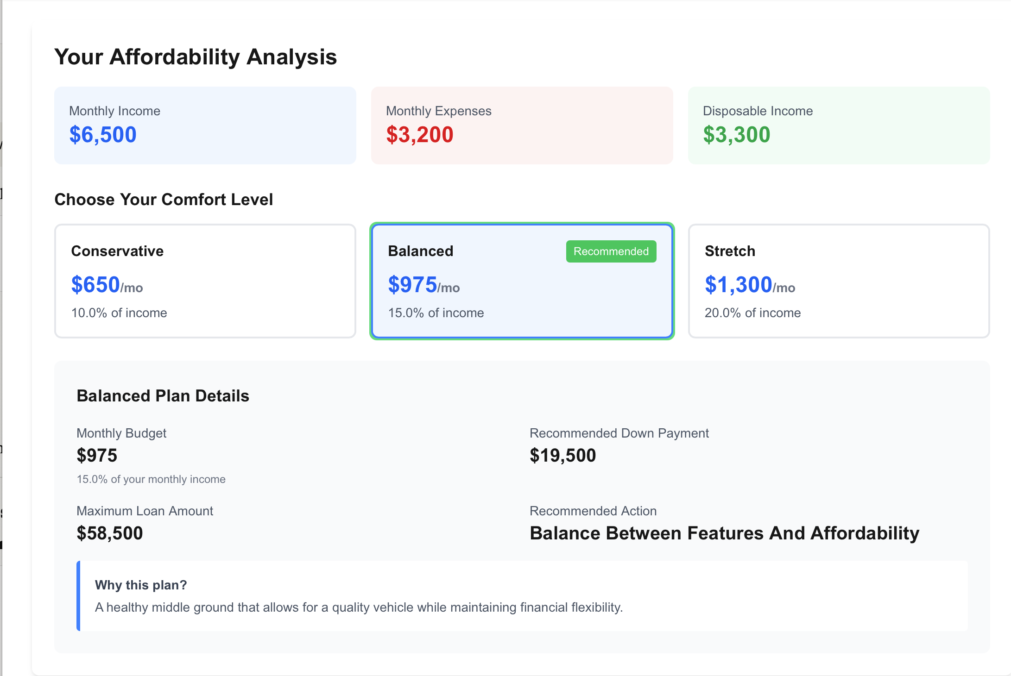Click the Disposable Income summary card

839,125
